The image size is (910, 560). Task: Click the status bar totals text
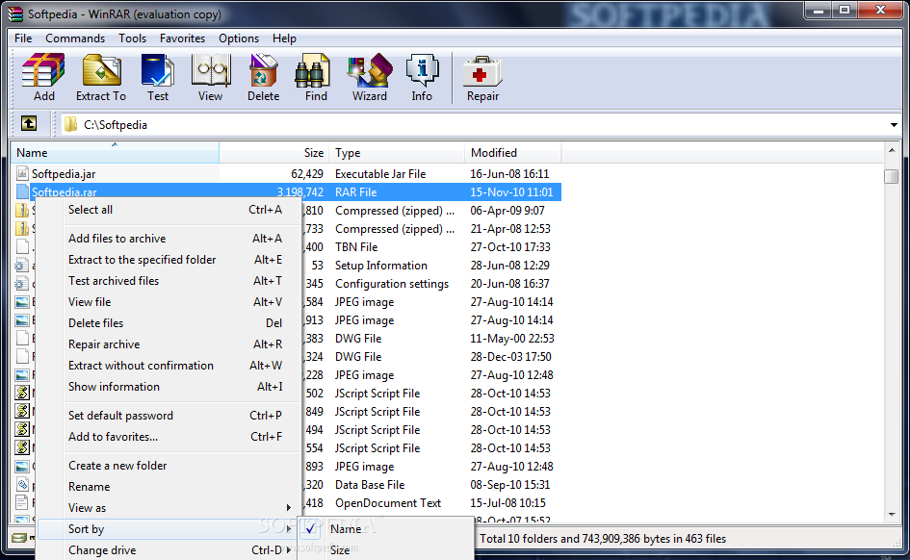coord(603,539)
